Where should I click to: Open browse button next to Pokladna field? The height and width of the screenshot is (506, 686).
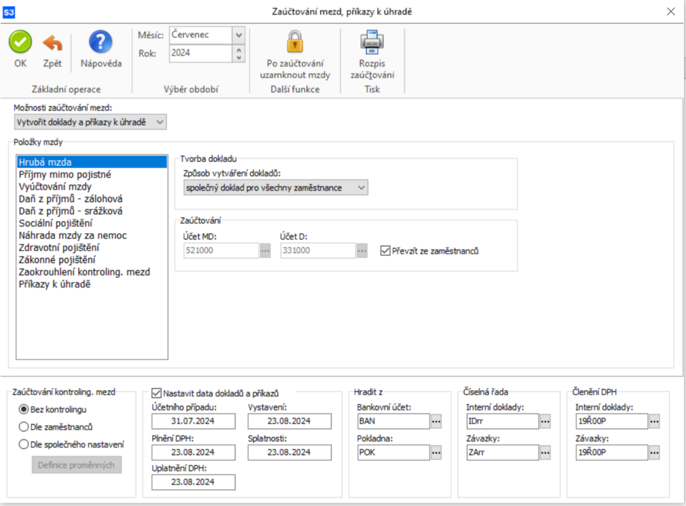(436, 452)
